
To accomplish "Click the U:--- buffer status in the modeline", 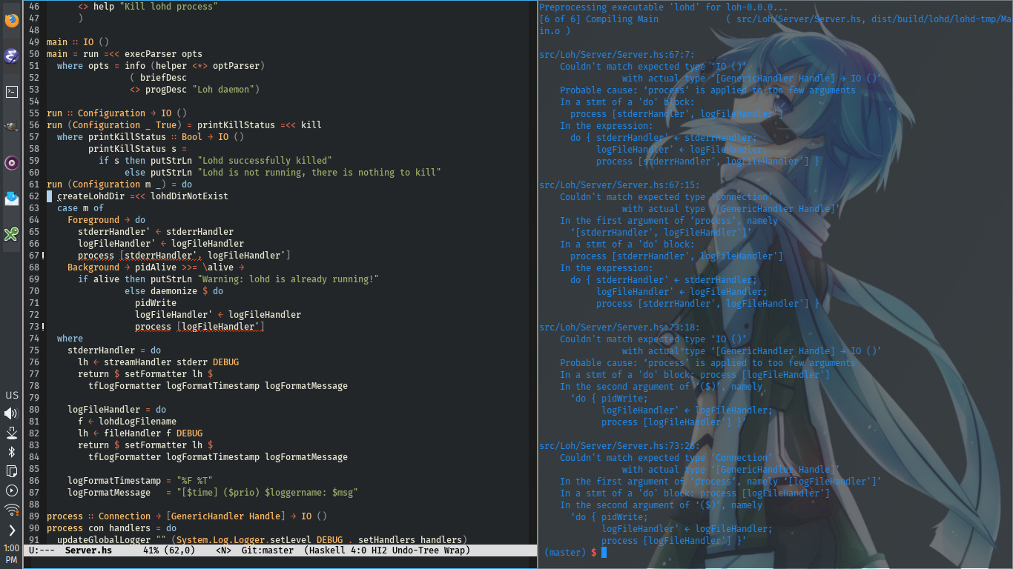I will click(x=42, y=550).
